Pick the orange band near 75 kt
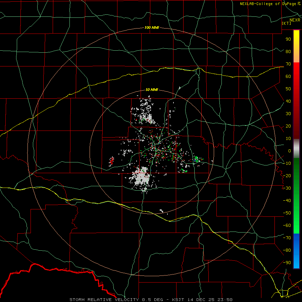The height and width of the screenshot is (302, 302). (x=296, y=57)
